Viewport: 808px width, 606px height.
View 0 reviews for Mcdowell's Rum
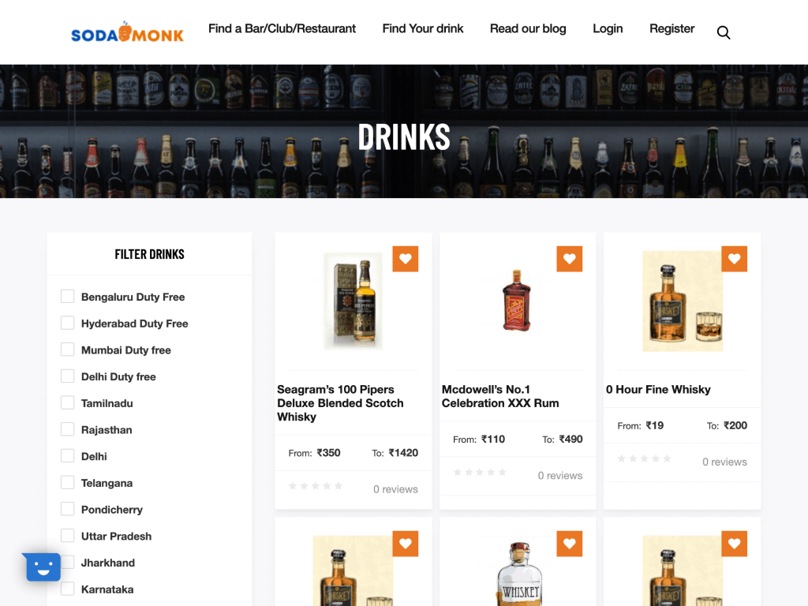560,476
